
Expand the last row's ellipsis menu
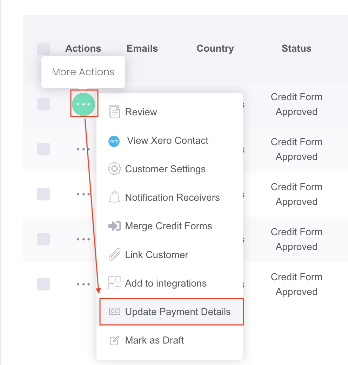coord(83,284)
